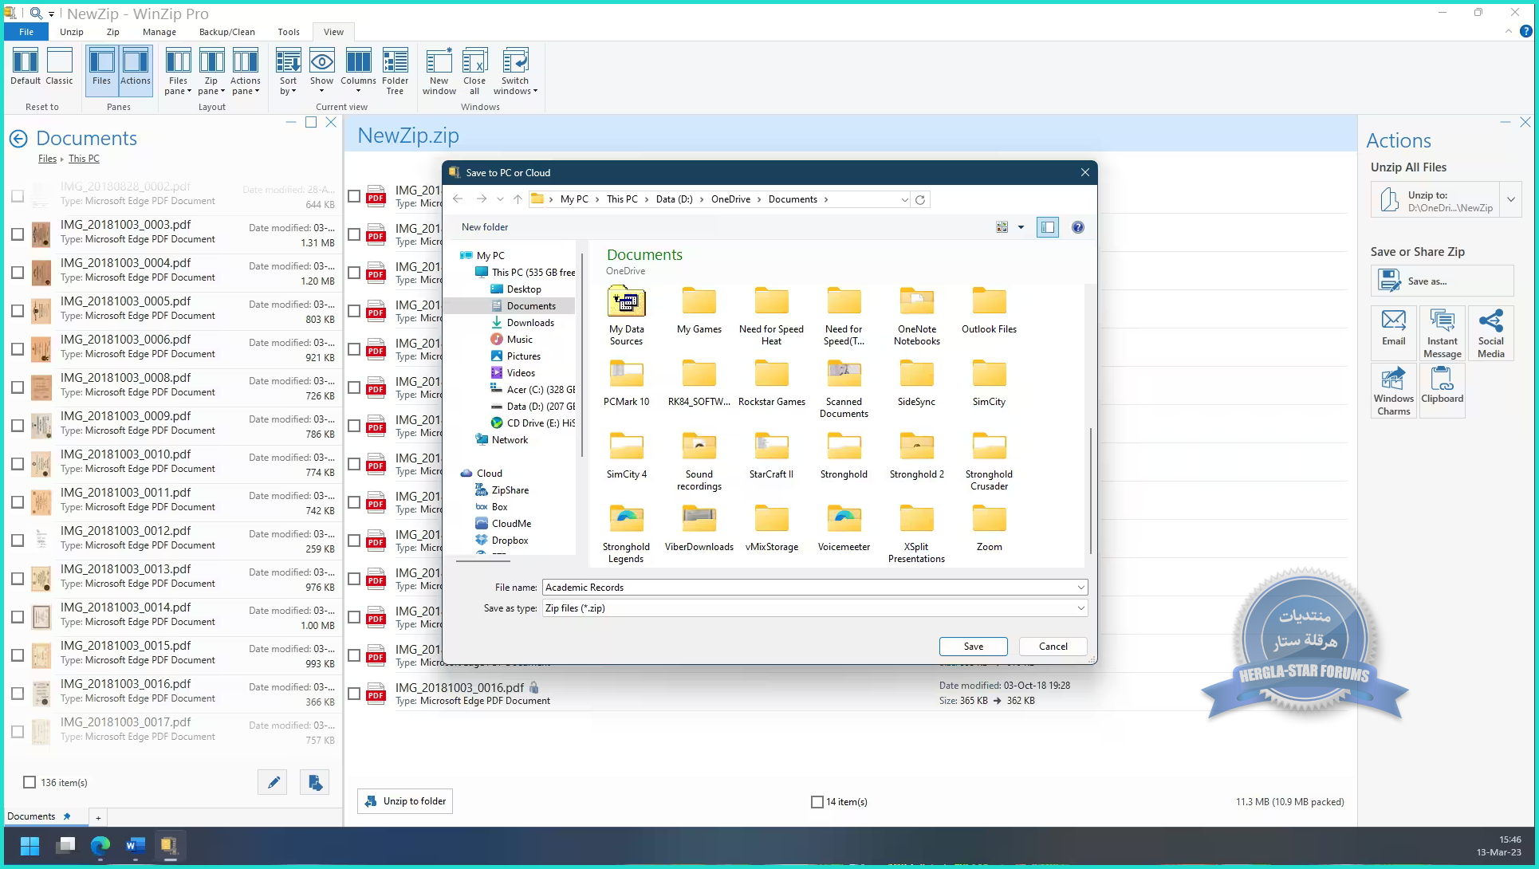Open Folder Tree view
Image resolution: width=1539 pixels, height=869 pixels.
click(x=395, y=71)
